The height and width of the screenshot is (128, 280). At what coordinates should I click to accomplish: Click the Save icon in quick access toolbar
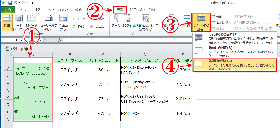10,3
